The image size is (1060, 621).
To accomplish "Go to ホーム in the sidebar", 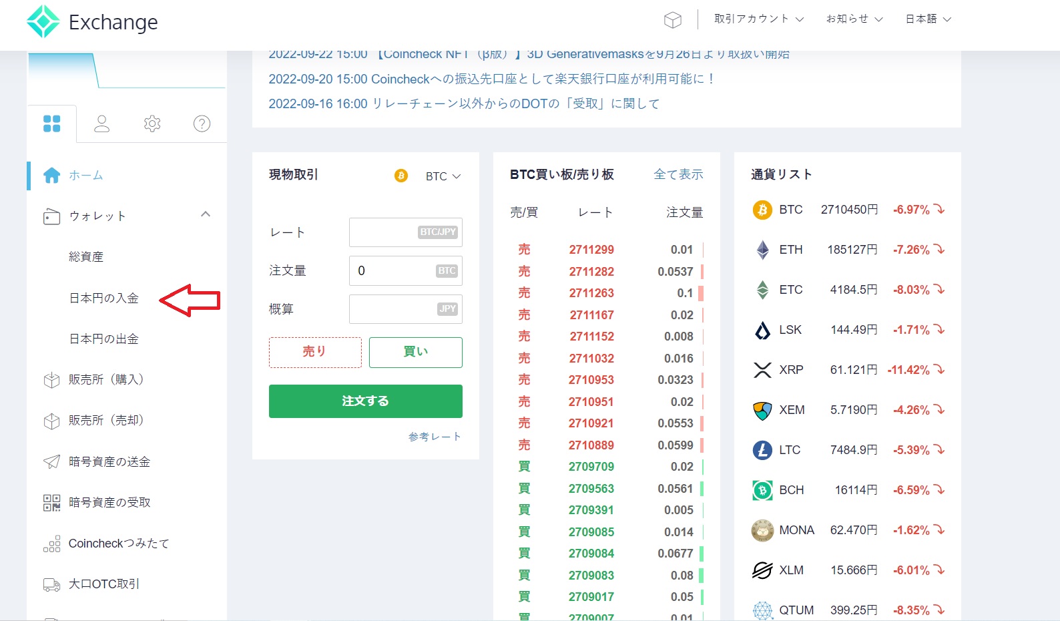I will coord(86,175).
